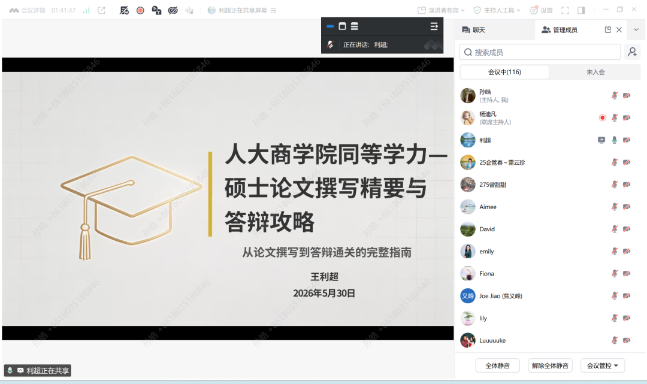This screenshot has width=647, height=384.
Task: Select the 会议中(116) tab
Action: point(504,72)
